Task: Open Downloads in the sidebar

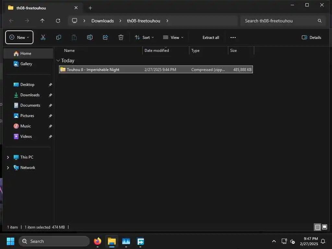Action: pos(28,95)
